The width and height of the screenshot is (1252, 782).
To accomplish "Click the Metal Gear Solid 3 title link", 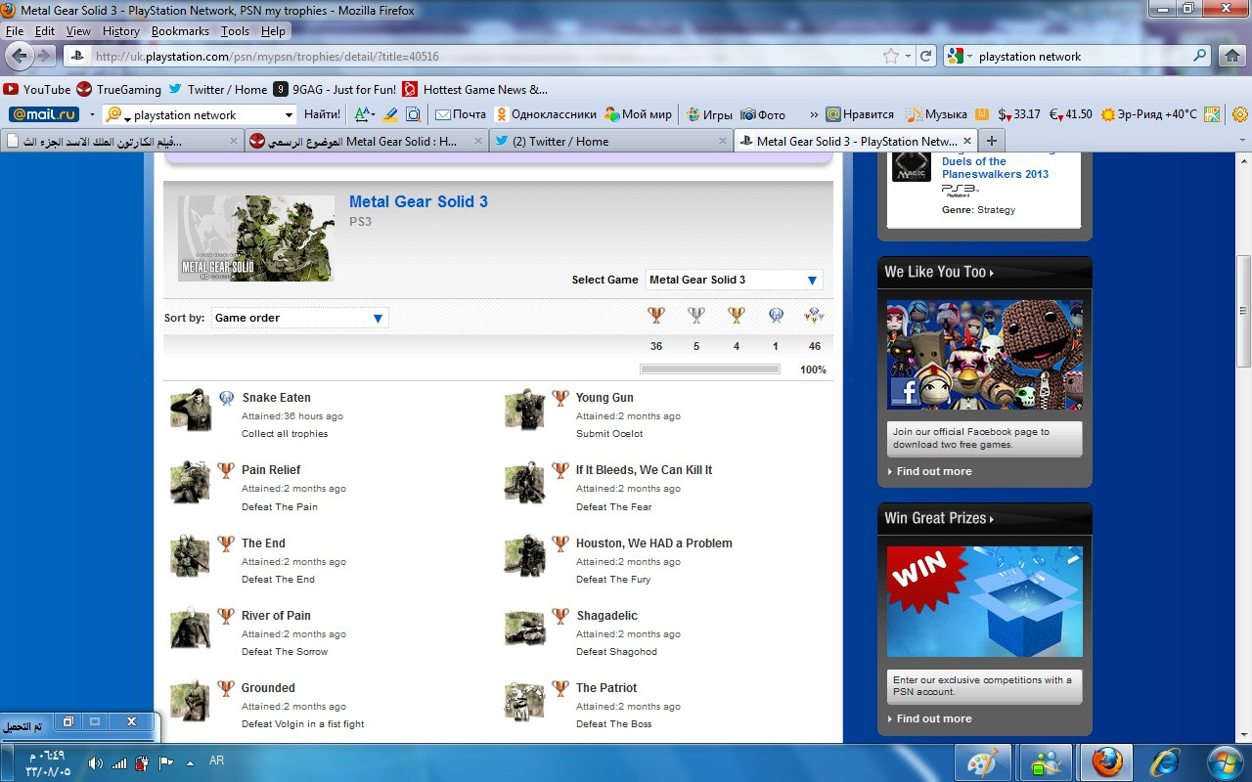I will pyautogui.click(x=419, y=202).
